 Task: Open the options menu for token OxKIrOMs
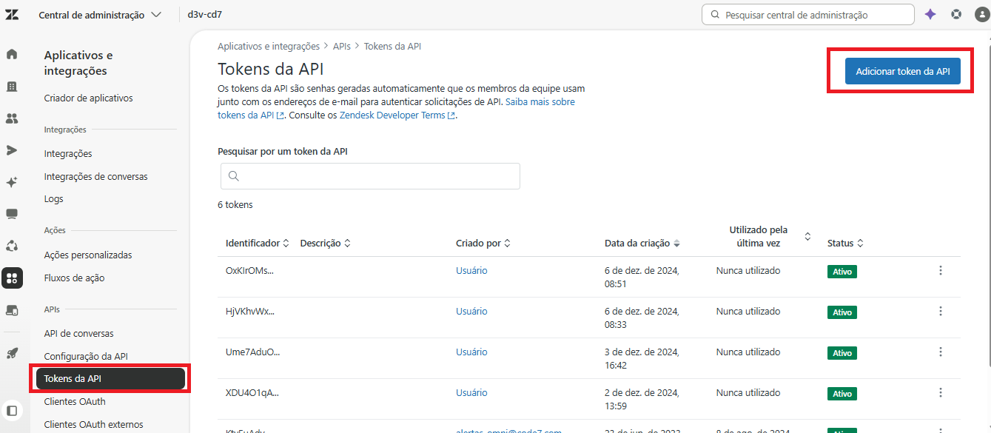point(941,270)
